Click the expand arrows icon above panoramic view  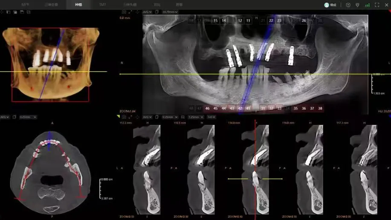tap(130, 12)
